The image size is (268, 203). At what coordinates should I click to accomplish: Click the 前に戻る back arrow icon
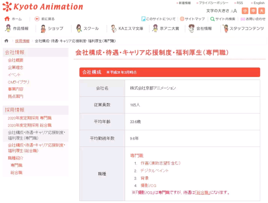tap(37, 19)
